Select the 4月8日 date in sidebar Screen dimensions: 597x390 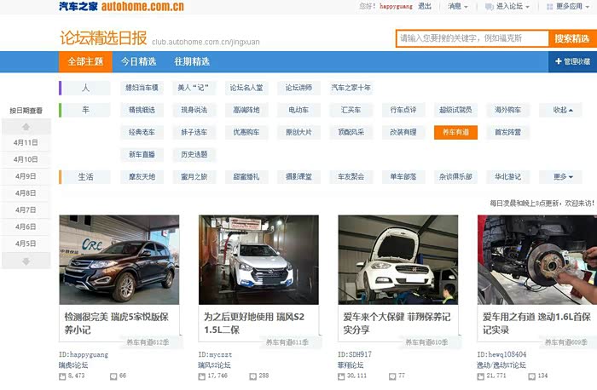[x=26, y=193]
